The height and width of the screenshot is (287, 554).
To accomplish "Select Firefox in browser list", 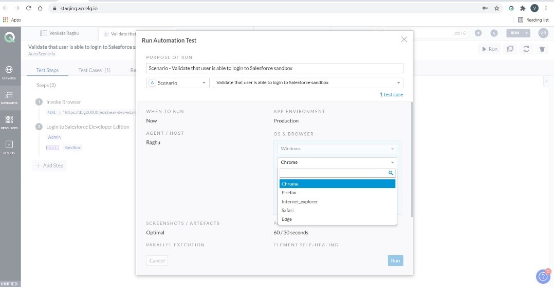I will (337, 193).
